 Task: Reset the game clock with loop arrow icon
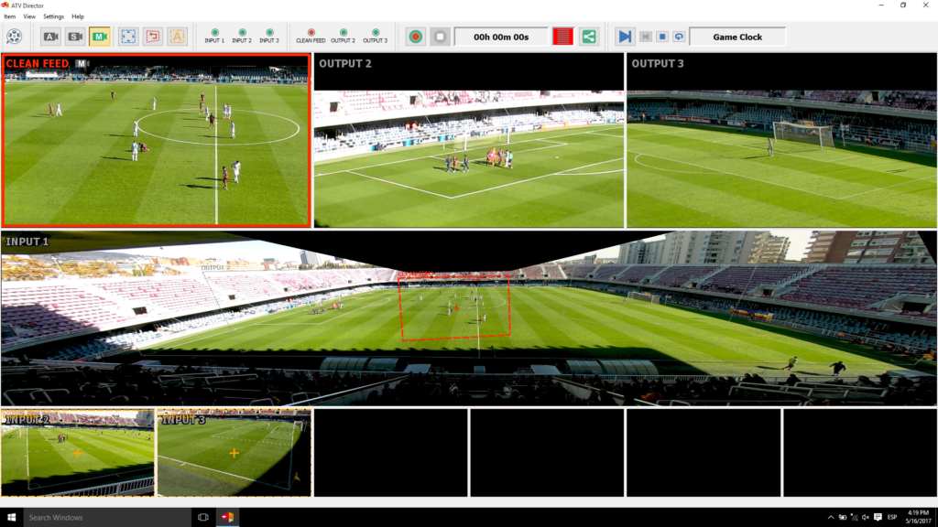click(x=679, y=37)
